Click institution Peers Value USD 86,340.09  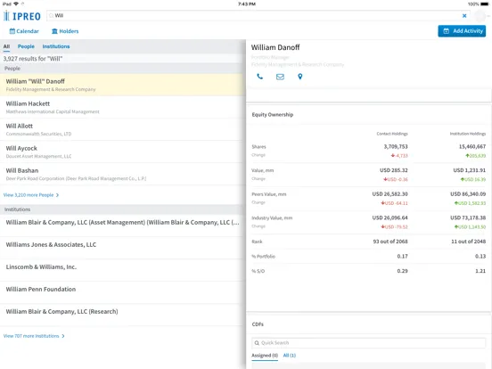(468, 194)
